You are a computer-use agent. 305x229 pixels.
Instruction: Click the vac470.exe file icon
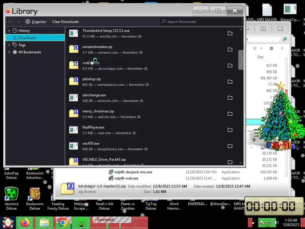[x=74, y=146]
